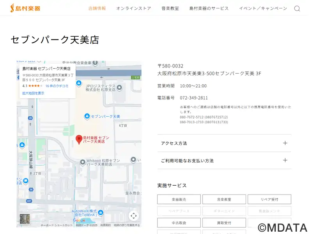Expand the アクセス方法 section
The width and height of the screenshot is (312, 234).
coord(224,143)
